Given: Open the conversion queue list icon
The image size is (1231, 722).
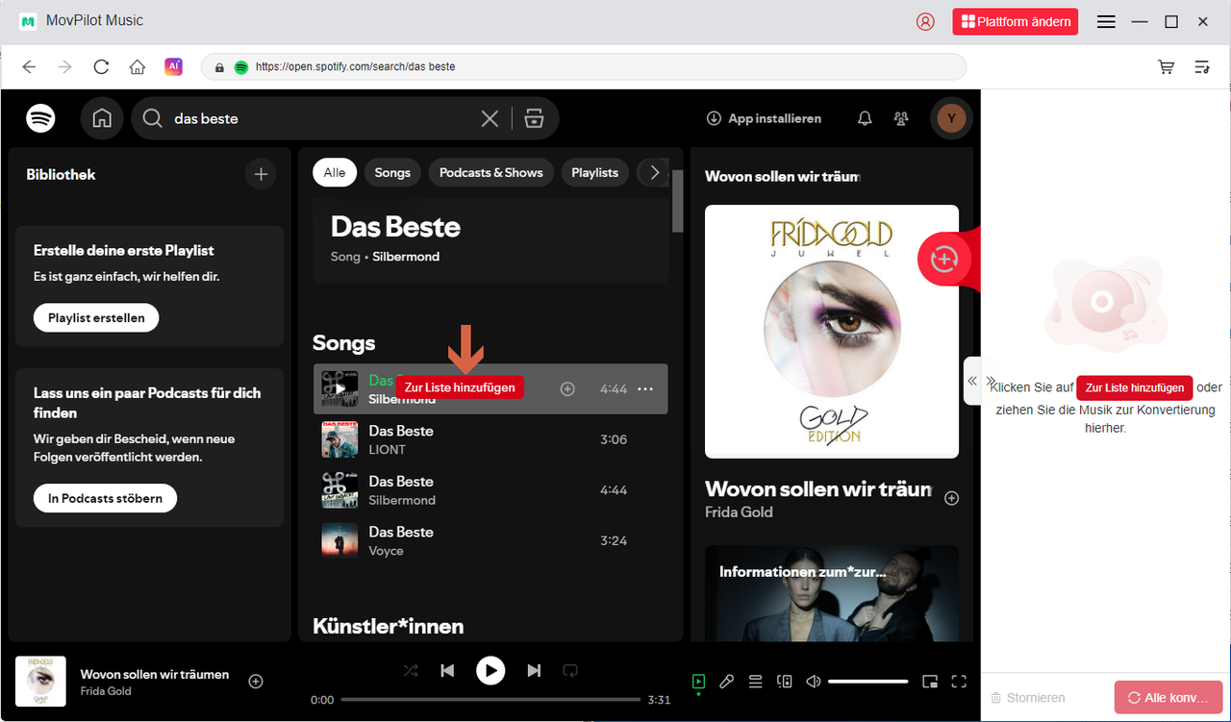Looking at the screenshot, I should [1201, 66].
